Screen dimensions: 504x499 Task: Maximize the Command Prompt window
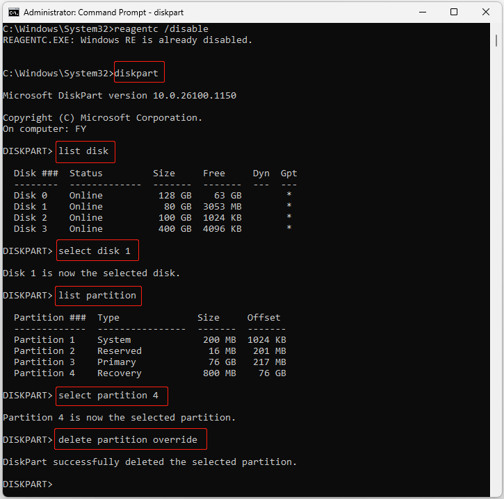(x=453, y=12)
